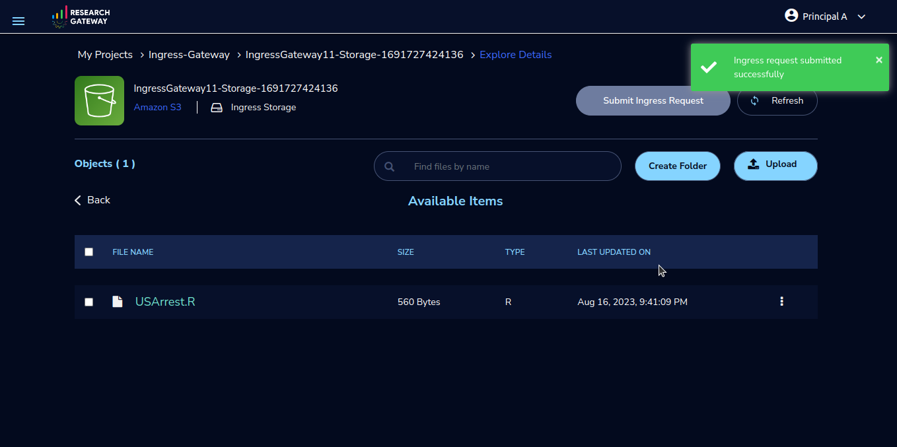
Task: Select the USArrest.R row checkbox
Action: coord(89,302)
